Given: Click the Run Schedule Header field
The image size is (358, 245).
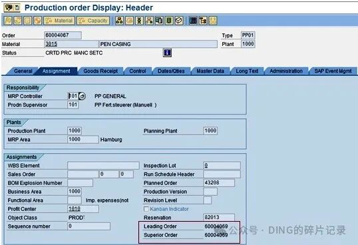Looking at the screenshot, I should pyautogui.click(x=222, y=174).
